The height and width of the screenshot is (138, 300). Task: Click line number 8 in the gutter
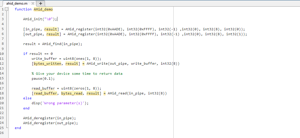[2, 44]
